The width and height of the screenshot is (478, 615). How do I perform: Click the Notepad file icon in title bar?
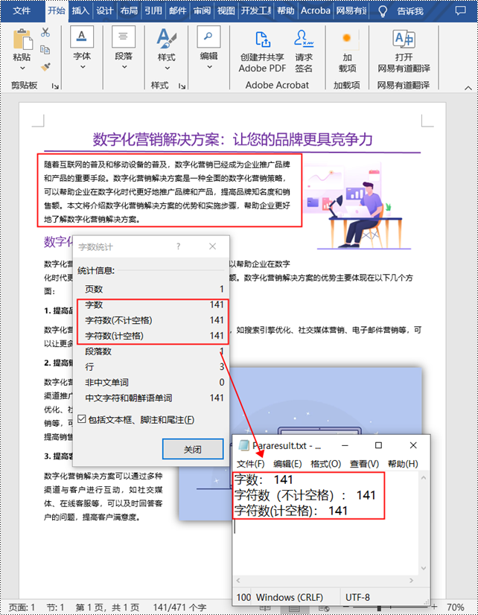[x=244, y=445]
